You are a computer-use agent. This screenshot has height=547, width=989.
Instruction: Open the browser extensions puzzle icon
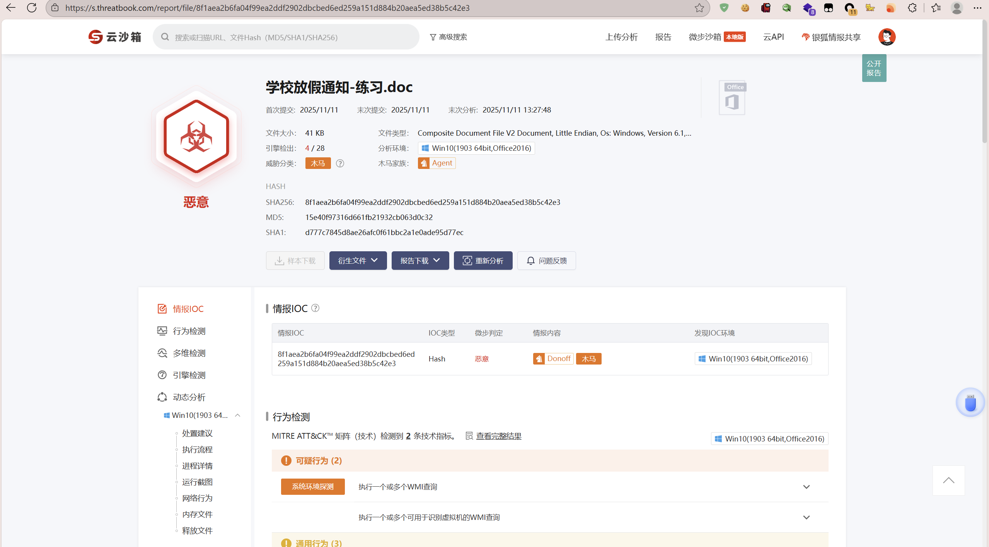(x=912, y=8)
